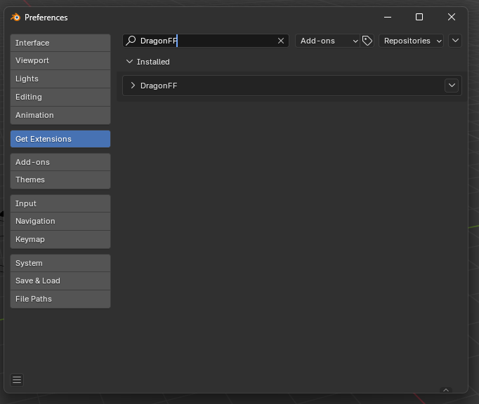479x404 pixels.
Task: Select the Editing preferences tab
Action: point(60,97)
